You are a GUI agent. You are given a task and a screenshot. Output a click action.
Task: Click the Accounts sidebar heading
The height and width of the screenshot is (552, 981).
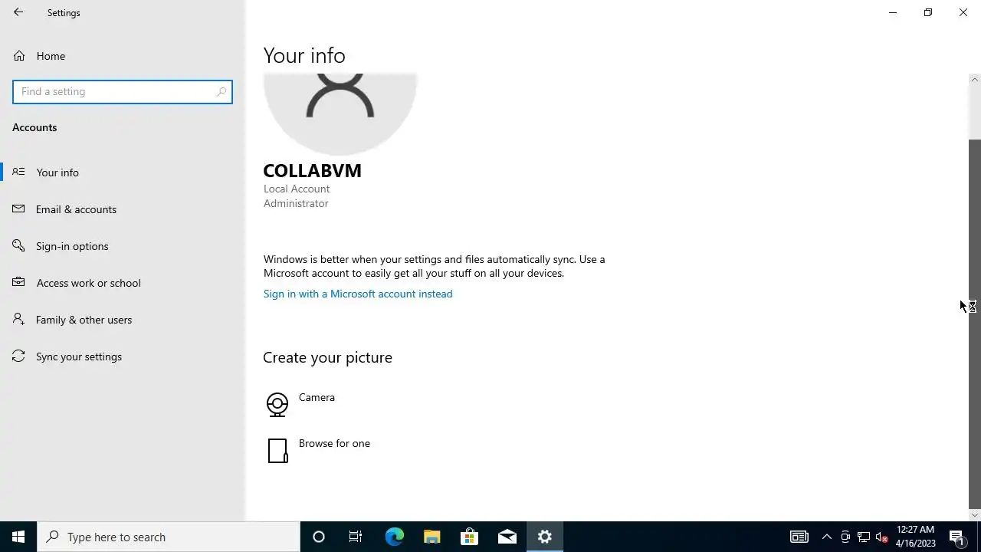click(x=34, y=127)
